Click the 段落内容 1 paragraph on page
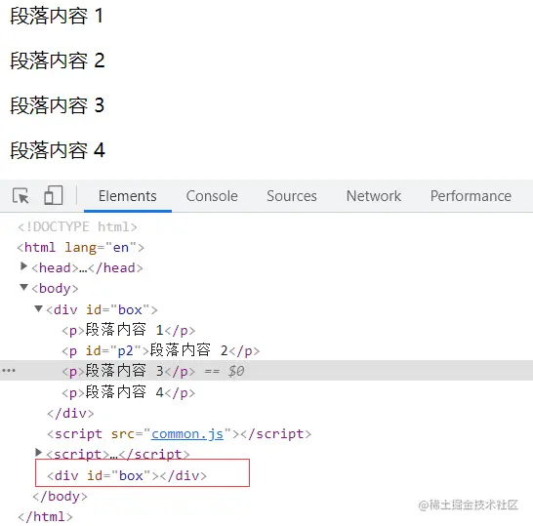Viewport: 533px width, 526px height. point(57,16)
